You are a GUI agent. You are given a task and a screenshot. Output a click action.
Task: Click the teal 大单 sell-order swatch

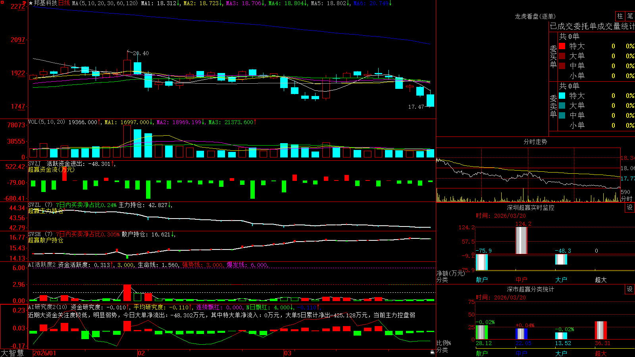coord(562,106)
